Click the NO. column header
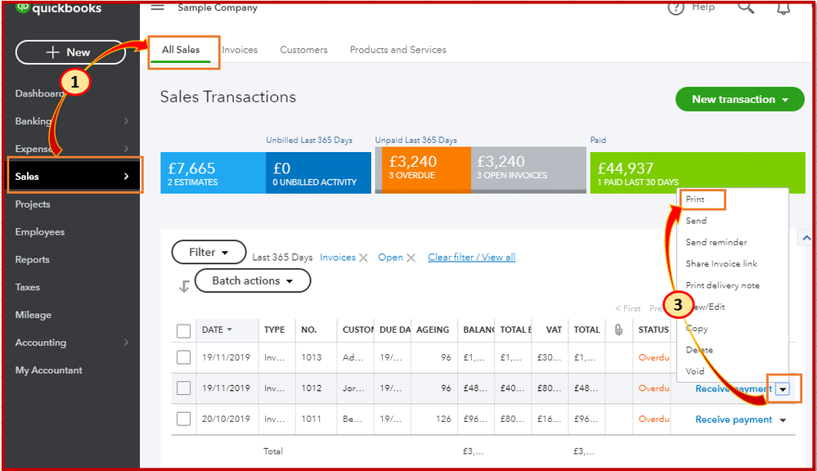Image resolution: width=817 pixels, height=471 pixels. click(x=309, y=330)
